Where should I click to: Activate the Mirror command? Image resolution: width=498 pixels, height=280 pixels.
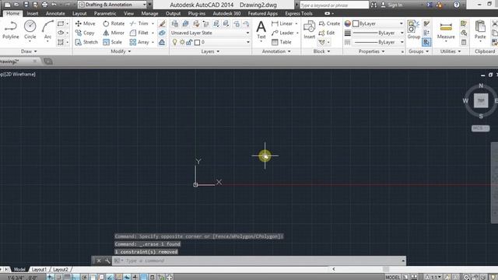pyautogui.click(x=114, y=33)
